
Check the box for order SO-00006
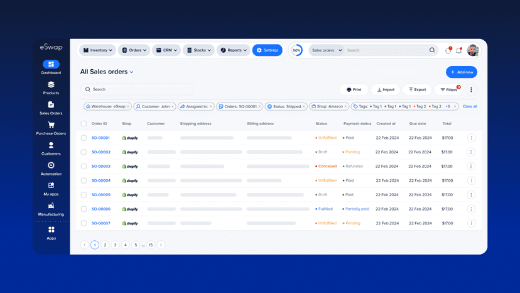click(84, 209)
